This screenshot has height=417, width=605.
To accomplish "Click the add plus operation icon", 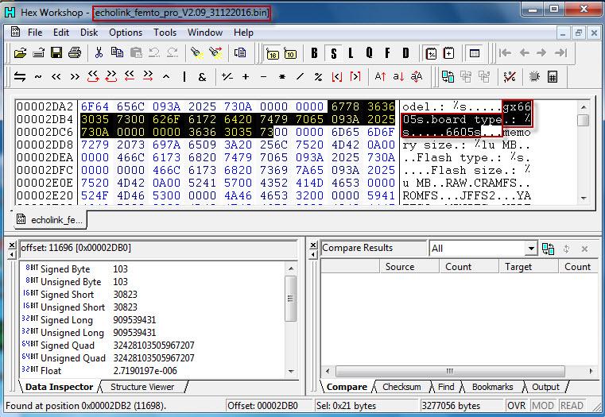I will 246,77.
